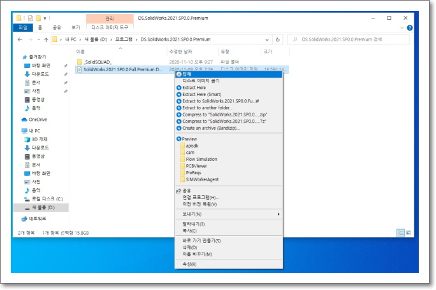
Task: Open the 파일 ribbon tab
Action: (x=23, y=27)
